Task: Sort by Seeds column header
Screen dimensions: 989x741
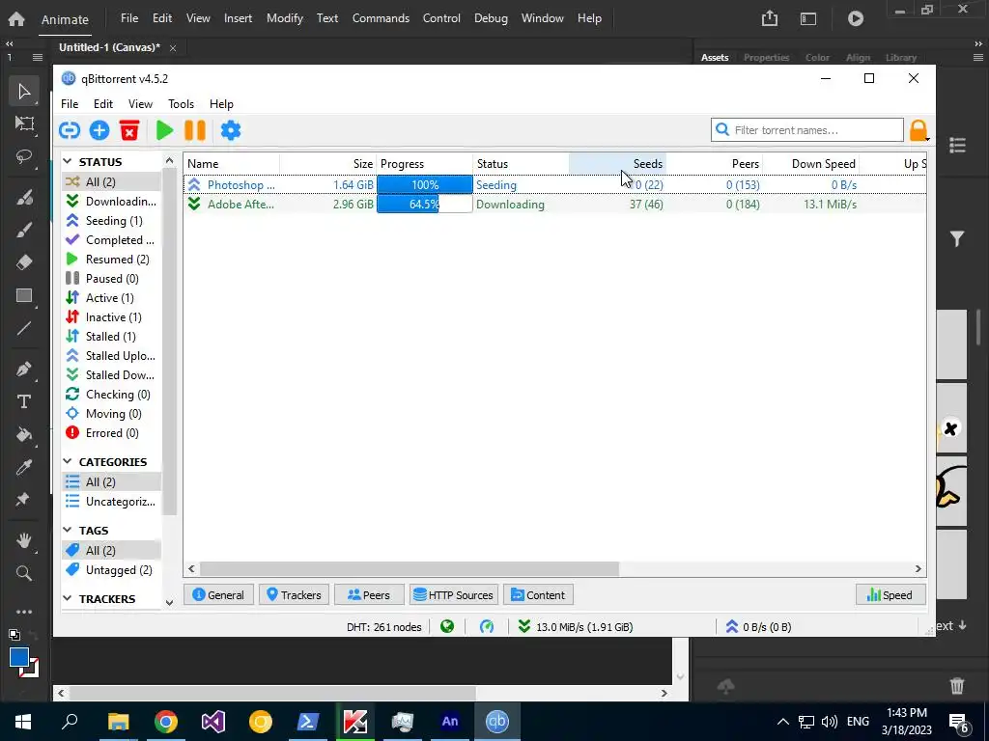Action: [617, 164]
